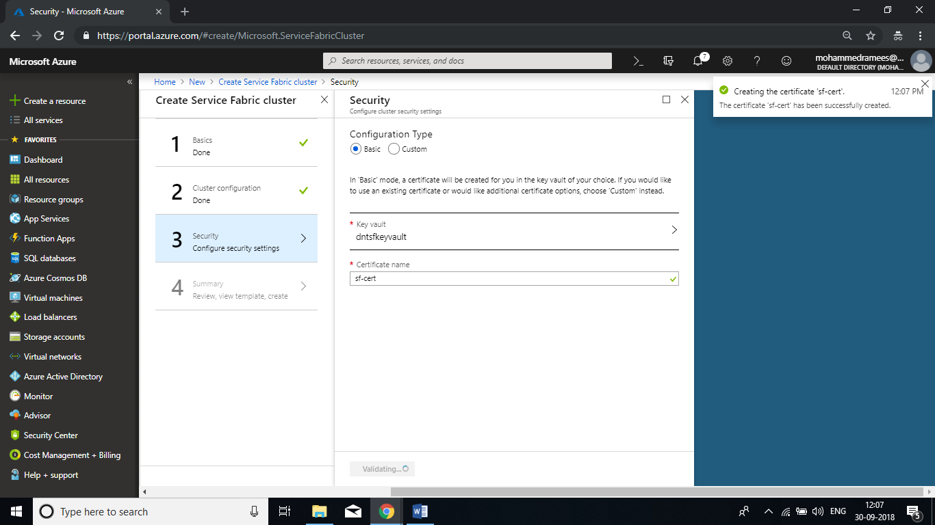Click the help question mark icon

point(757,61)
